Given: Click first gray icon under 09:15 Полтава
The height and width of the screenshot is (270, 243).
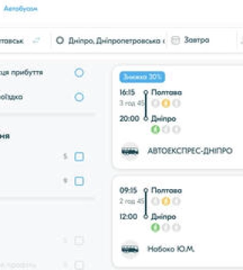Looking at the screenshot, I should coord(155,201).
